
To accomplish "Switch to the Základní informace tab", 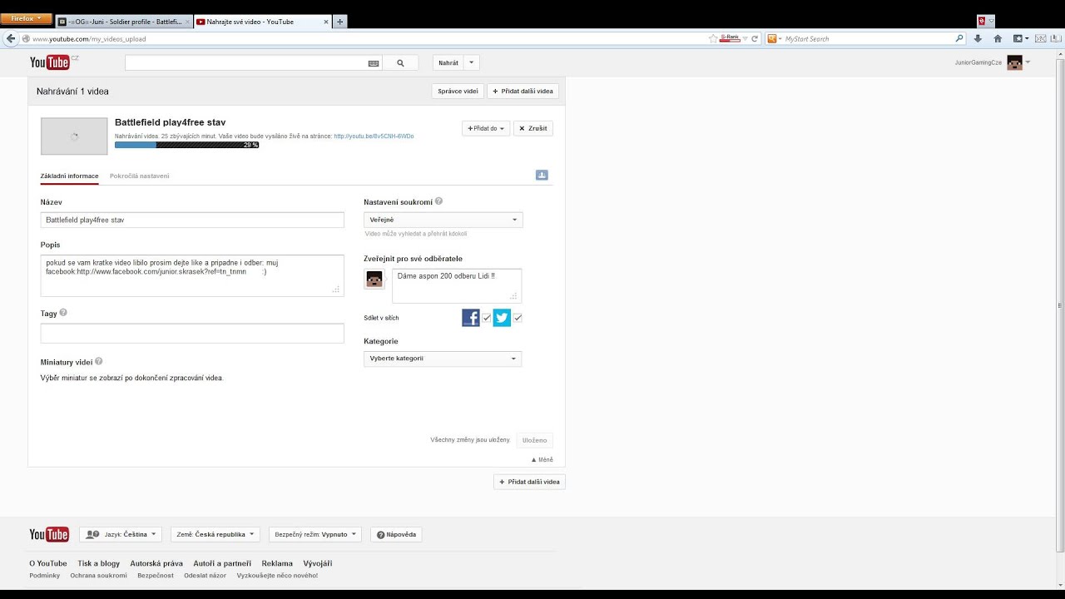I will coord(70,176).
